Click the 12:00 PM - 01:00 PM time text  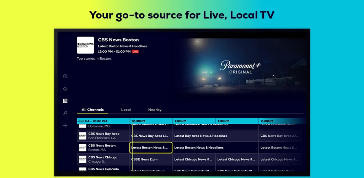point(114,52)
